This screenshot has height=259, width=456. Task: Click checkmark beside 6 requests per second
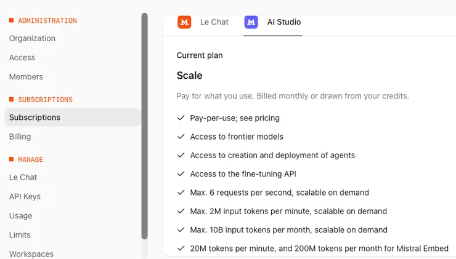tap(181, 193)
